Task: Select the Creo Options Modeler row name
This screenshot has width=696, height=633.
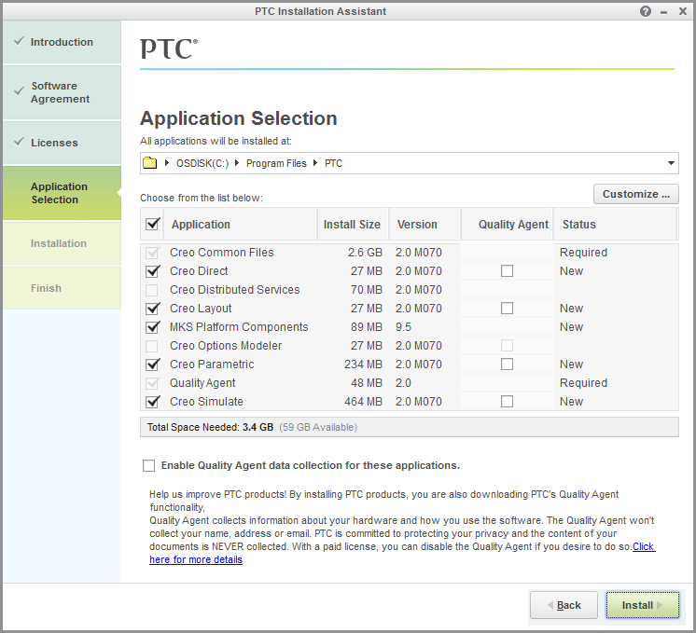Action: (x=226, y=346)
